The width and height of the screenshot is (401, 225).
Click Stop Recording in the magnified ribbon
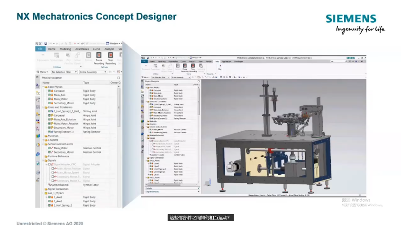110,59
